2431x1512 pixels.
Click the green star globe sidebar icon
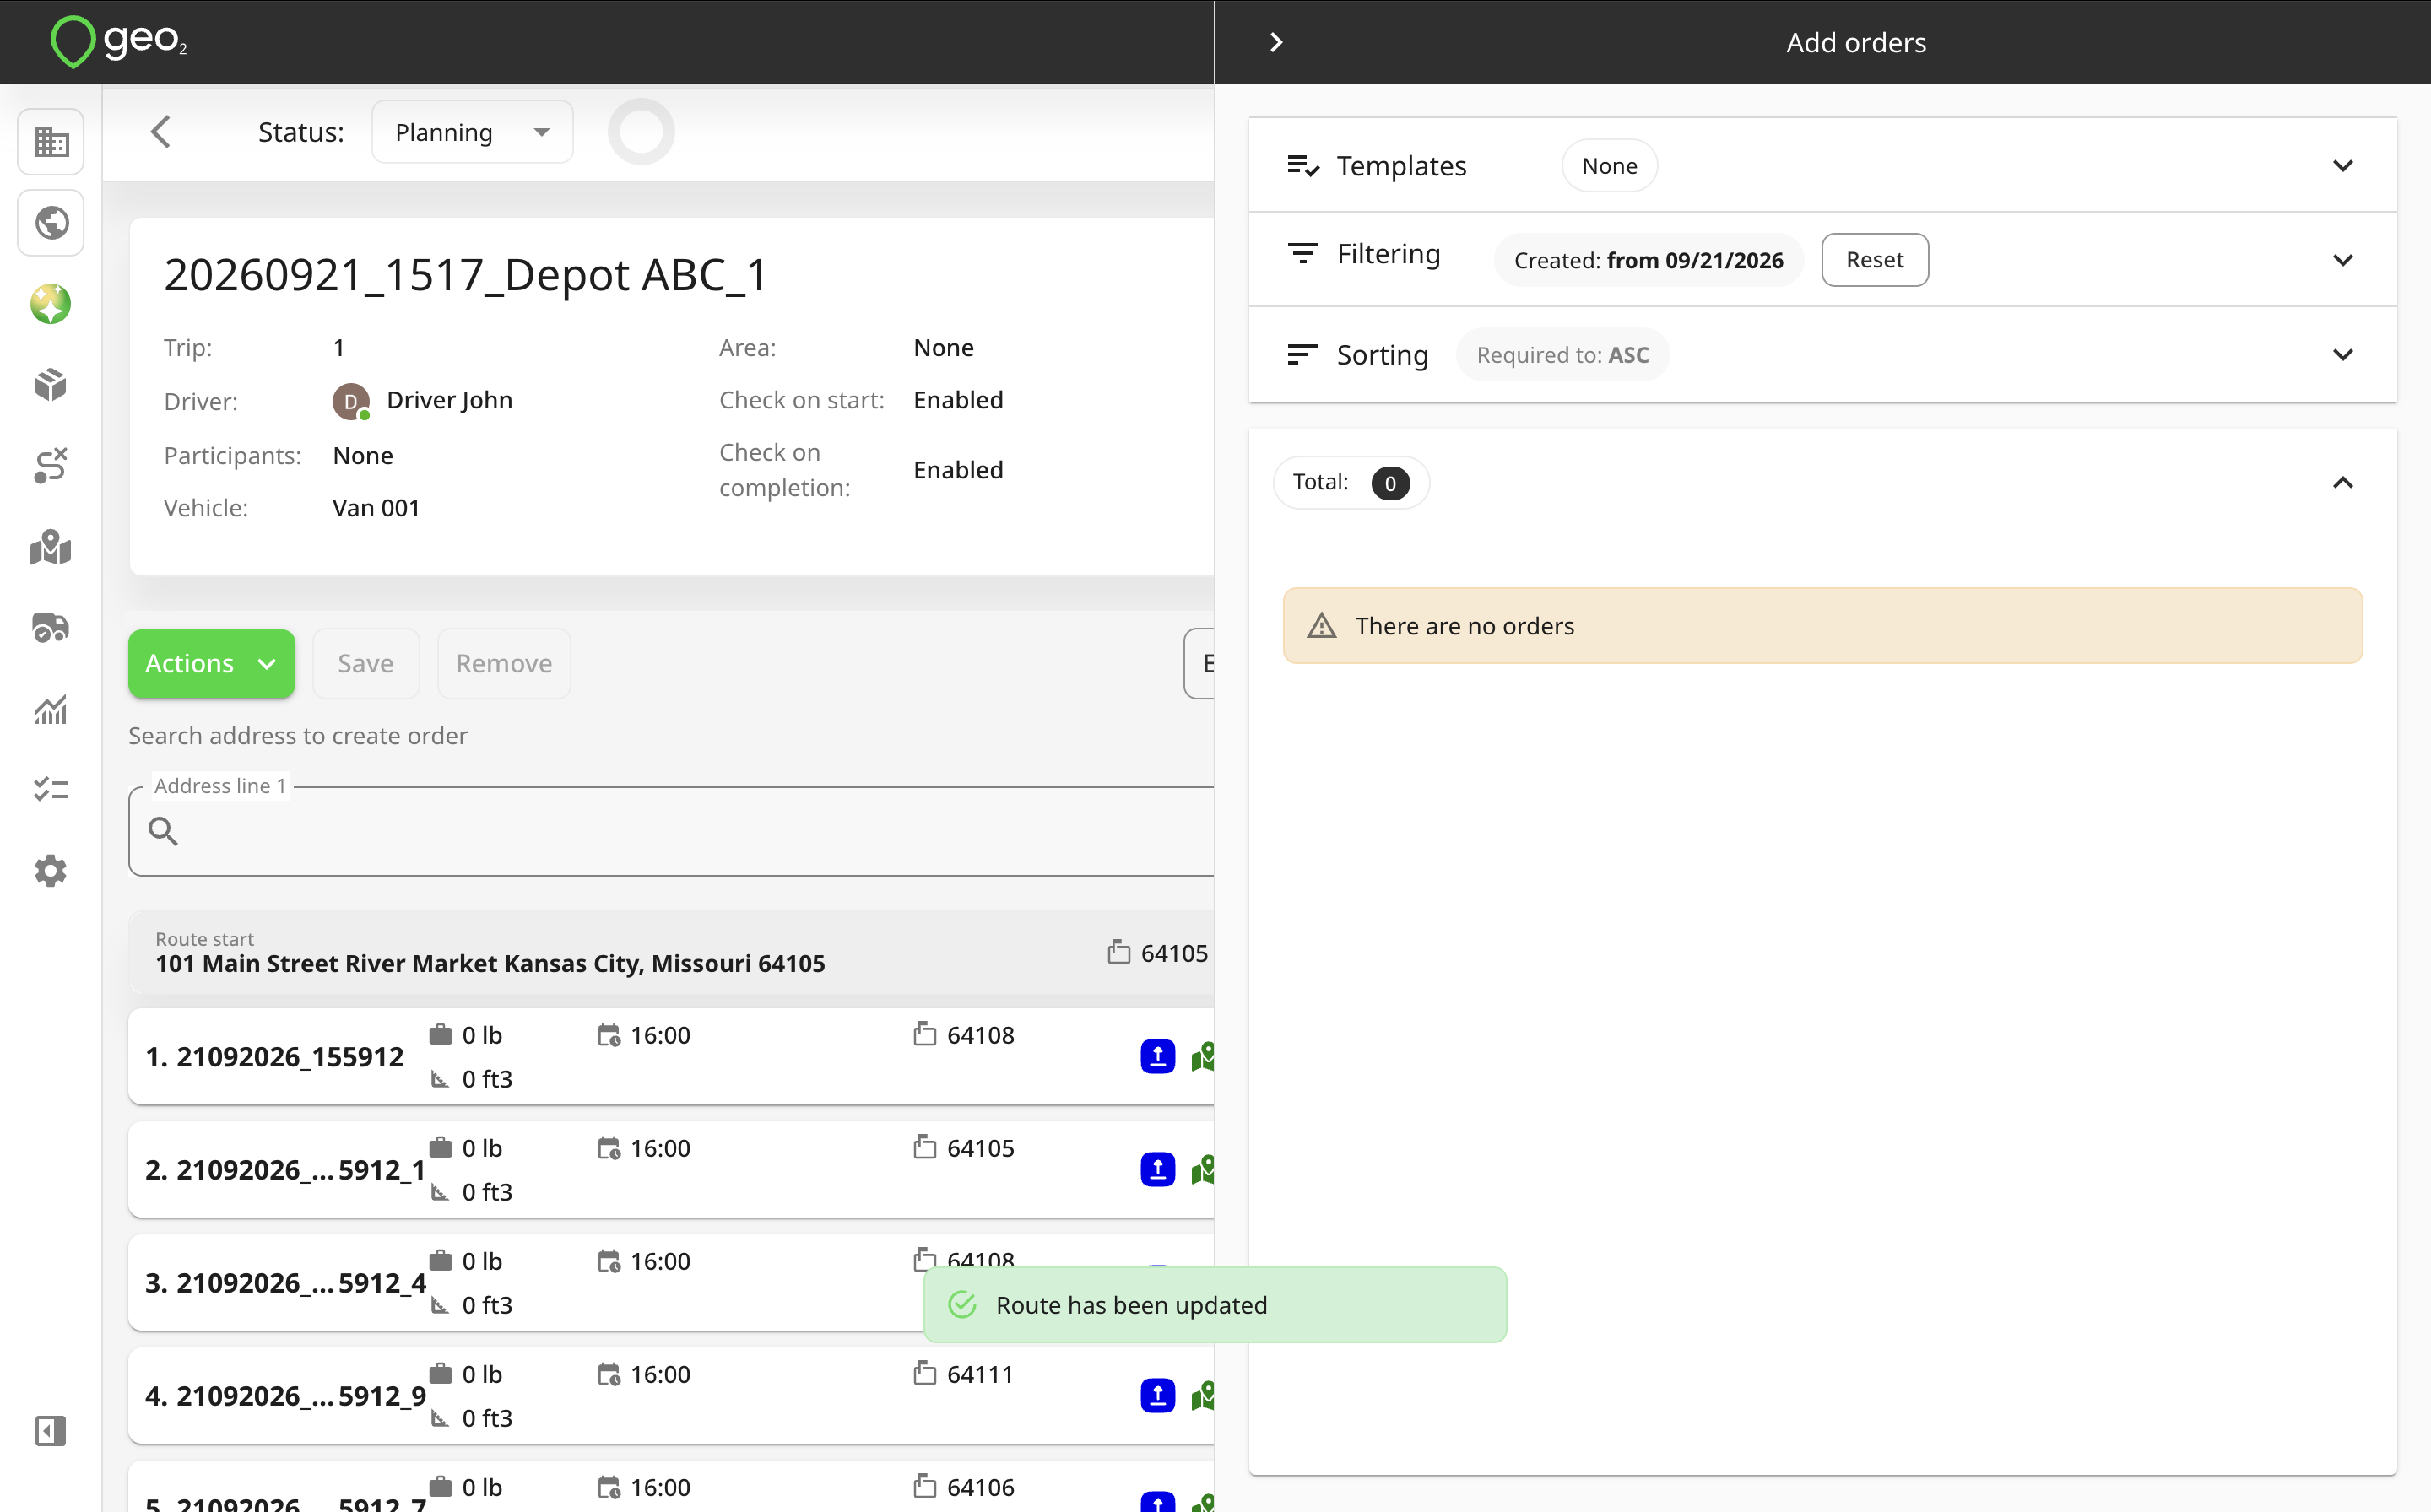coord(51,304)
